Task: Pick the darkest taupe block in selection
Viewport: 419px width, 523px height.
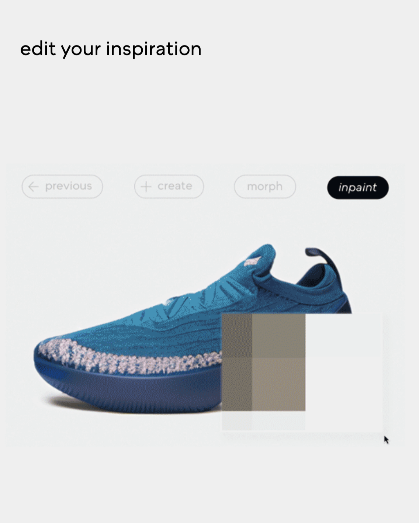Action: 237,335
